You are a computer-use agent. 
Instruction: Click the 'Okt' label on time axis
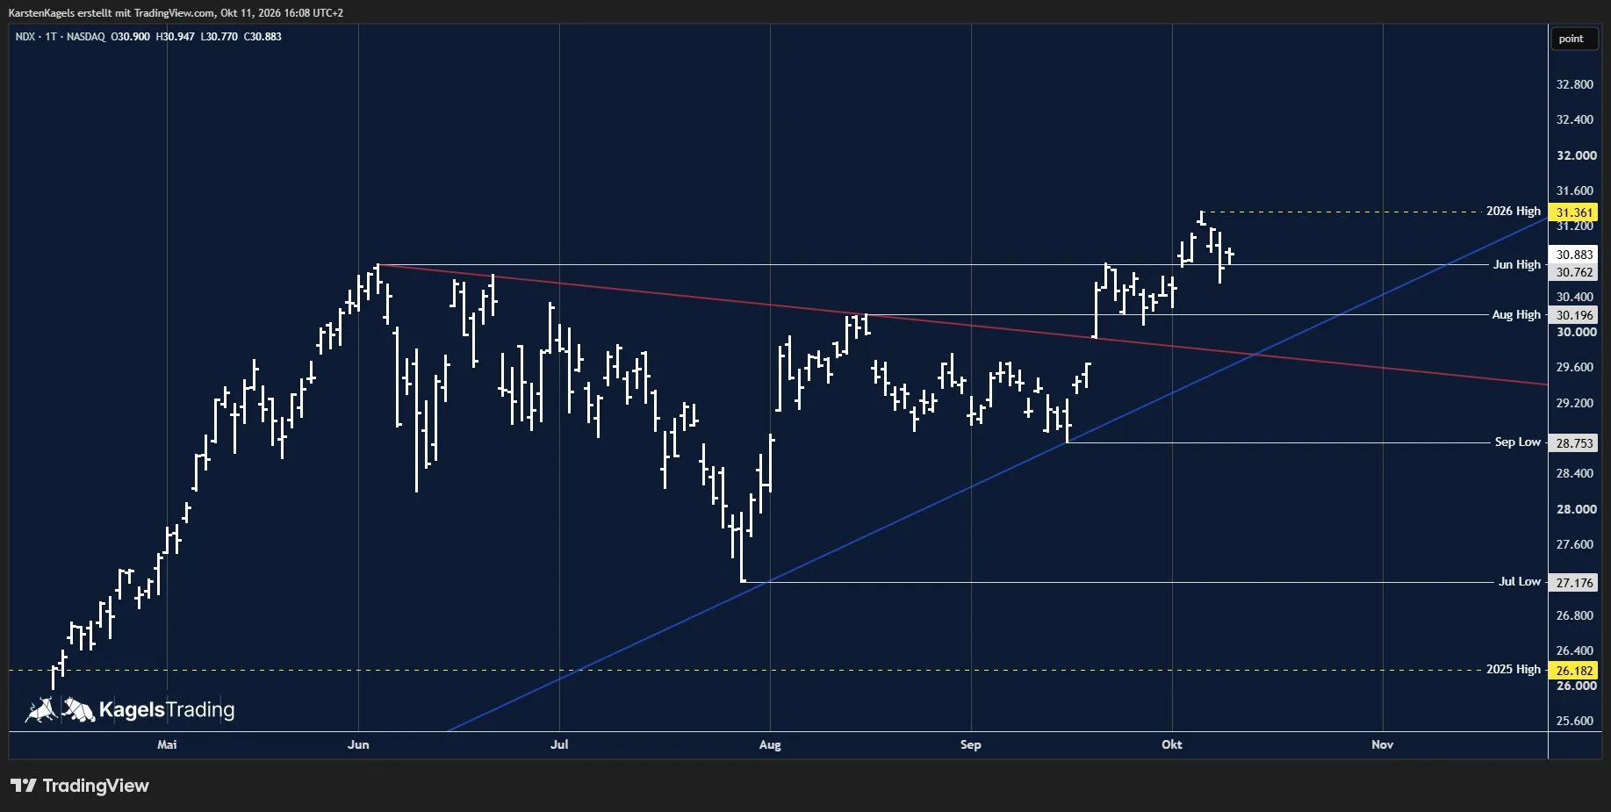[1172, 744]
